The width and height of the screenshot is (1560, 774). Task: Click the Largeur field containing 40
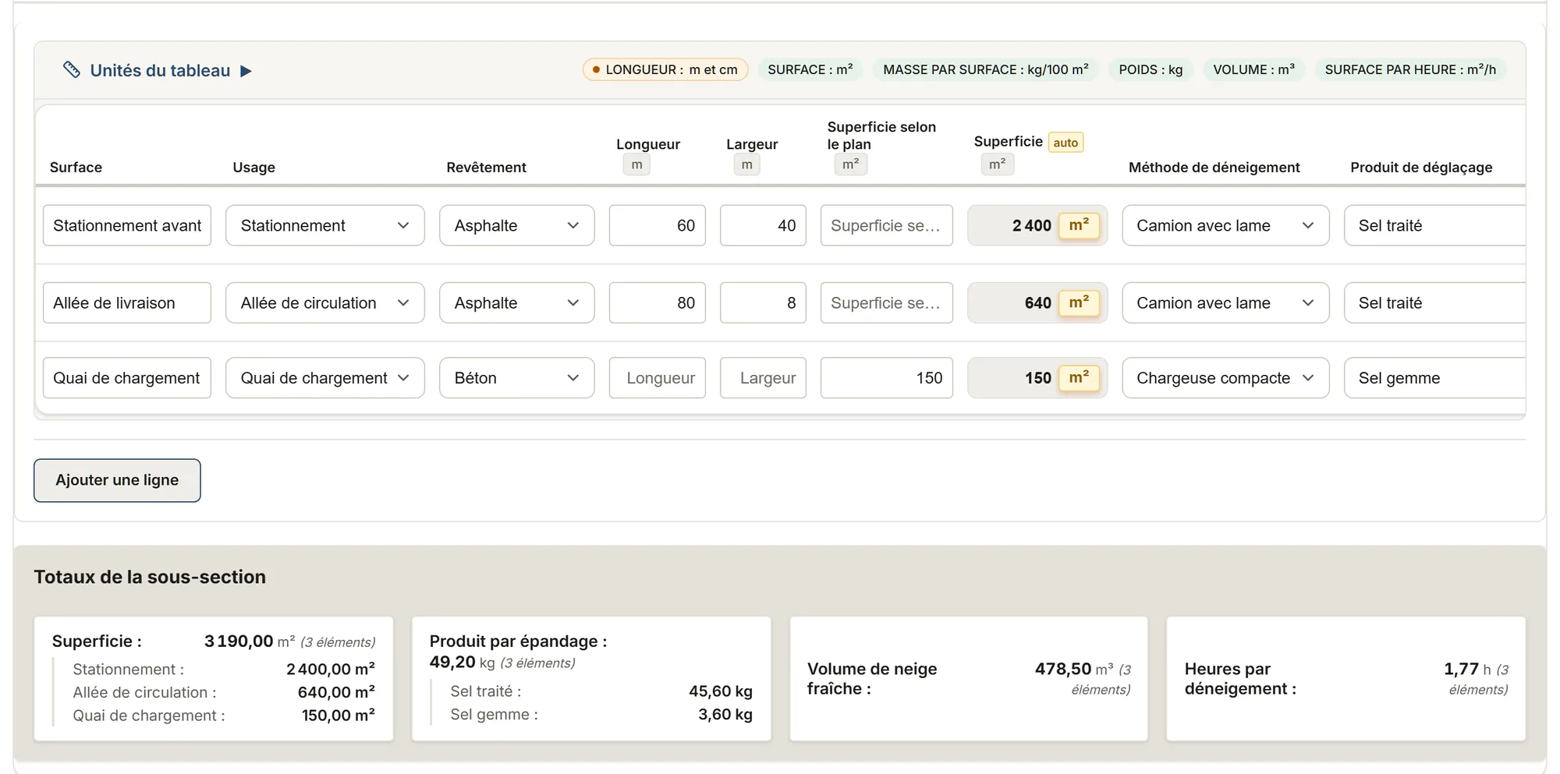(x=763, y=225)
